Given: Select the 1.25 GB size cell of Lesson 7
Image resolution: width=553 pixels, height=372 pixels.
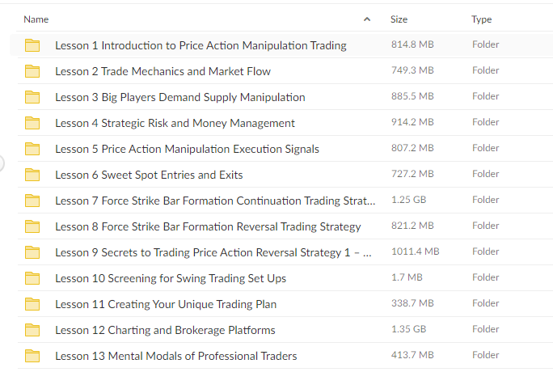Looking at the screenshot, I should point(409,200).
